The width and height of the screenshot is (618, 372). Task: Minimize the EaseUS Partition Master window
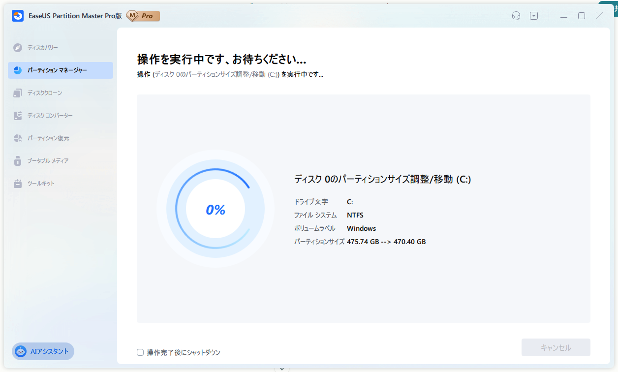point(564,16)
